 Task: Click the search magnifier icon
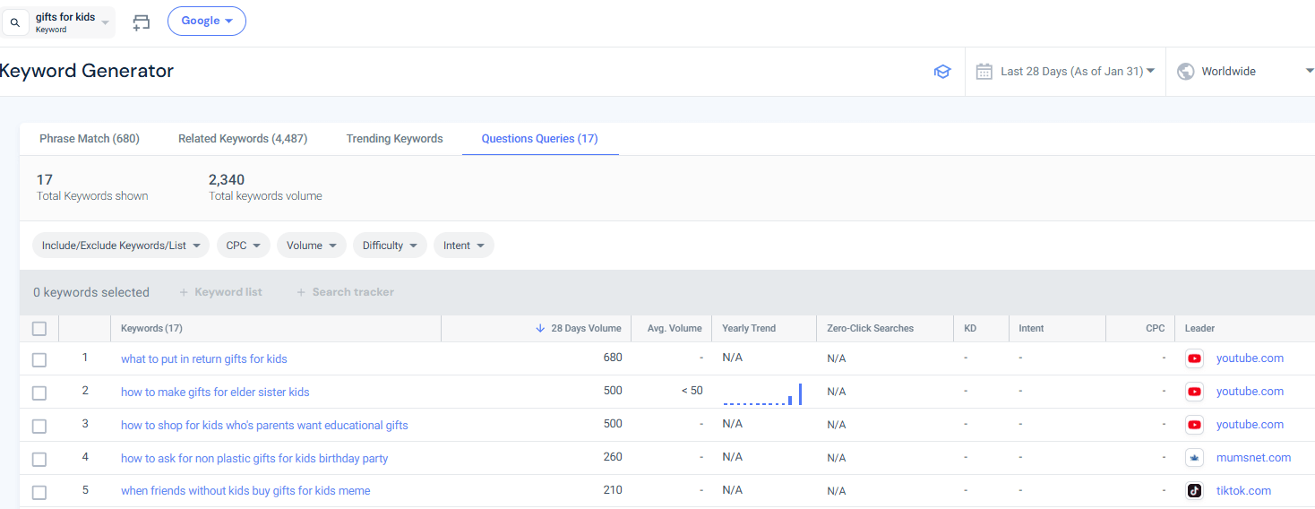pyautogui.click(x=14, y=23)
